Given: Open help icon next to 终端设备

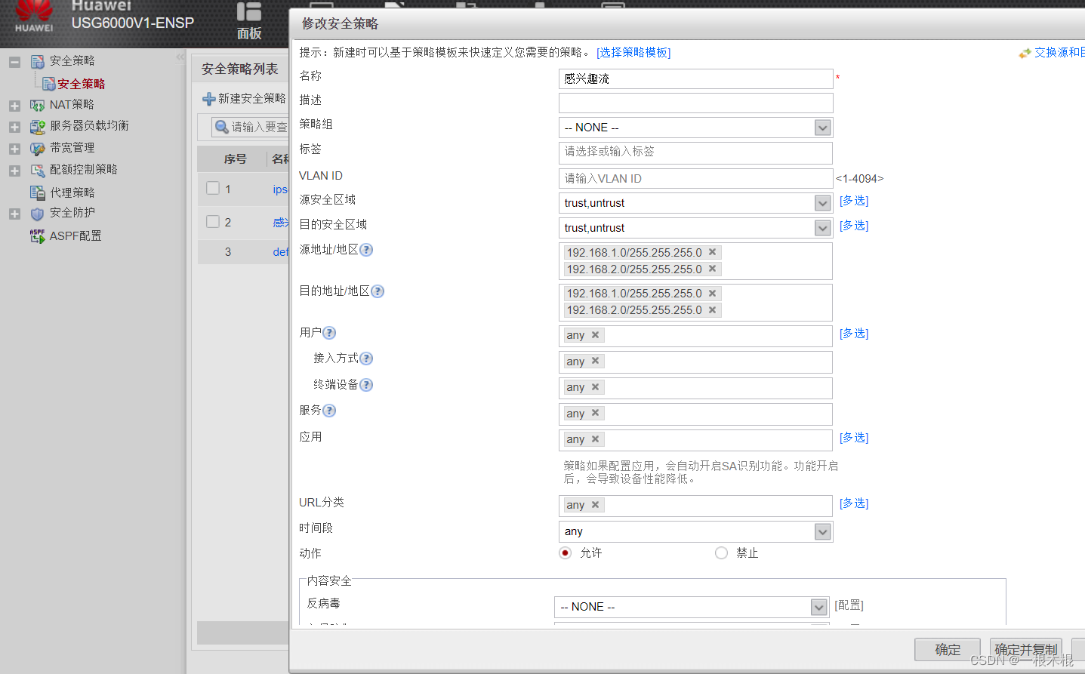Looking at the screenshot, I should click(366, 385).
